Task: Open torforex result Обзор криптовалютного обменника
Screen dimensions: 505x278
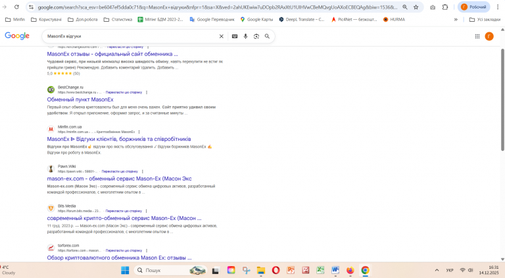Action: tap(119, 258)
